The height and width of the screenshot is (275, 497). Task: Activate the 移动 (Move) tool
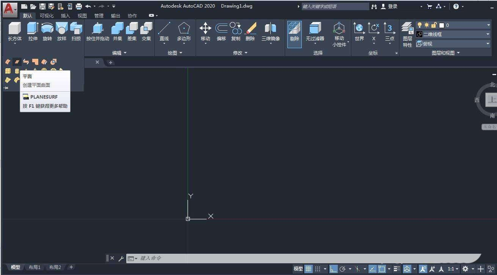click(205, 32)
